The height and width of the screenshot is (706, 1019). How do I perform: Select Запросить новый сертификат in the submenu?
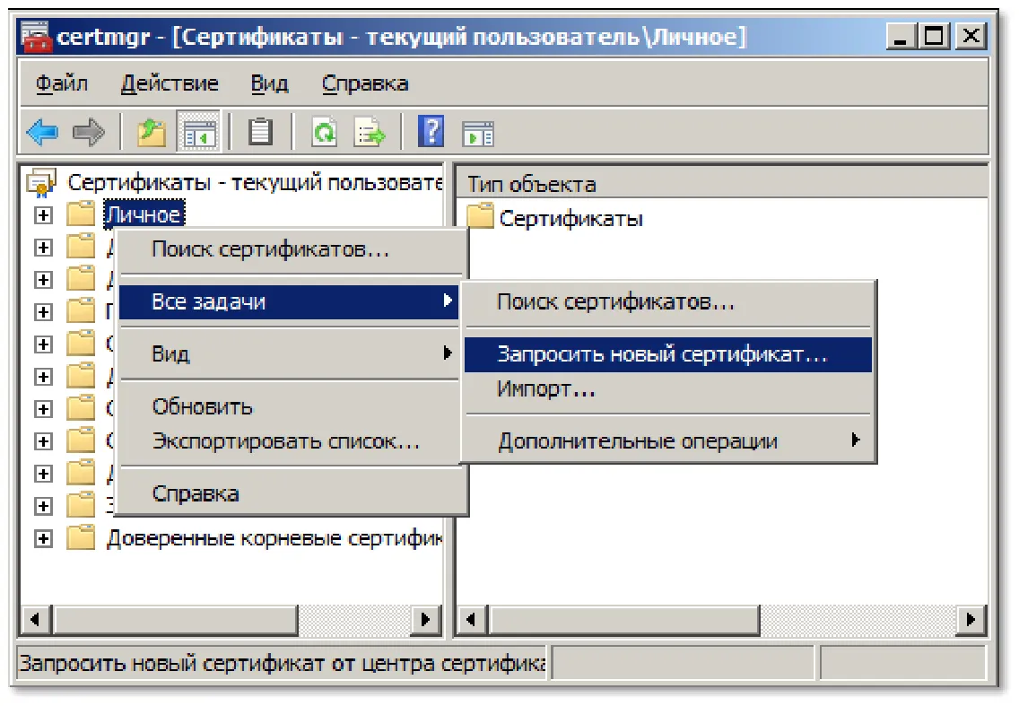[668, 354]
